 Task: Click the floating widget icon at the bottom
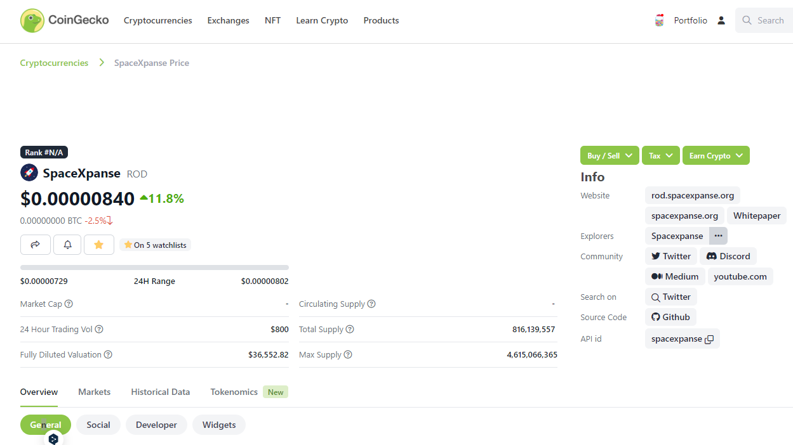(53, 438)
